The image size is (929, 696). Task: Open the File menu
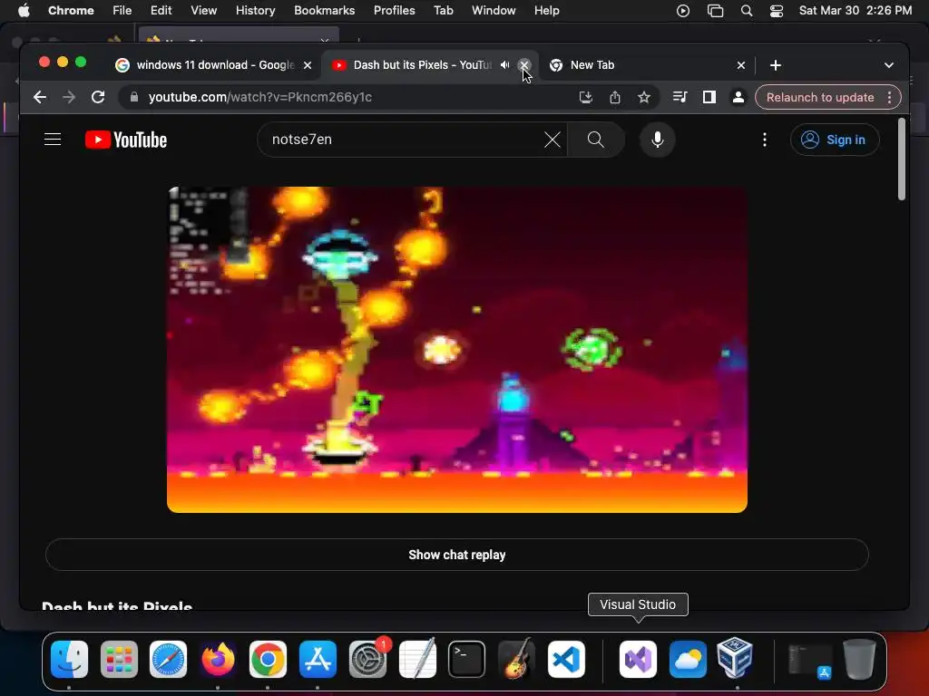click(x=122, y=11)
